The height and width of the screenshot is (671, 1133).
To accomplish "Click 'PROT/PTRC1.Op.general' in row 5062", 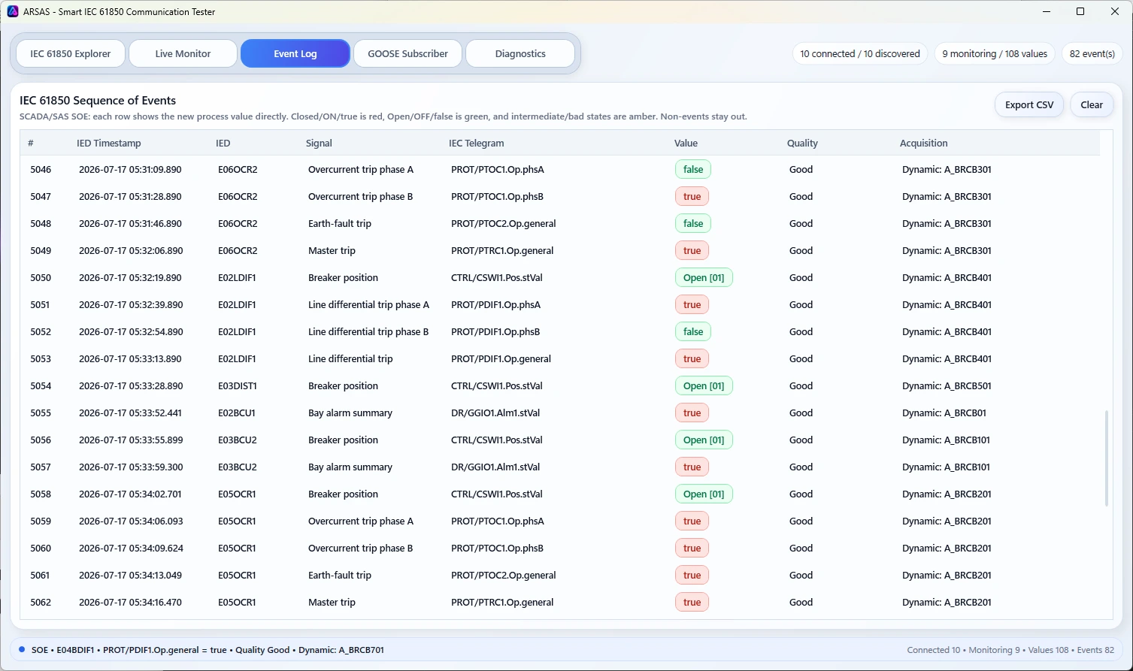I will [502, 602].
